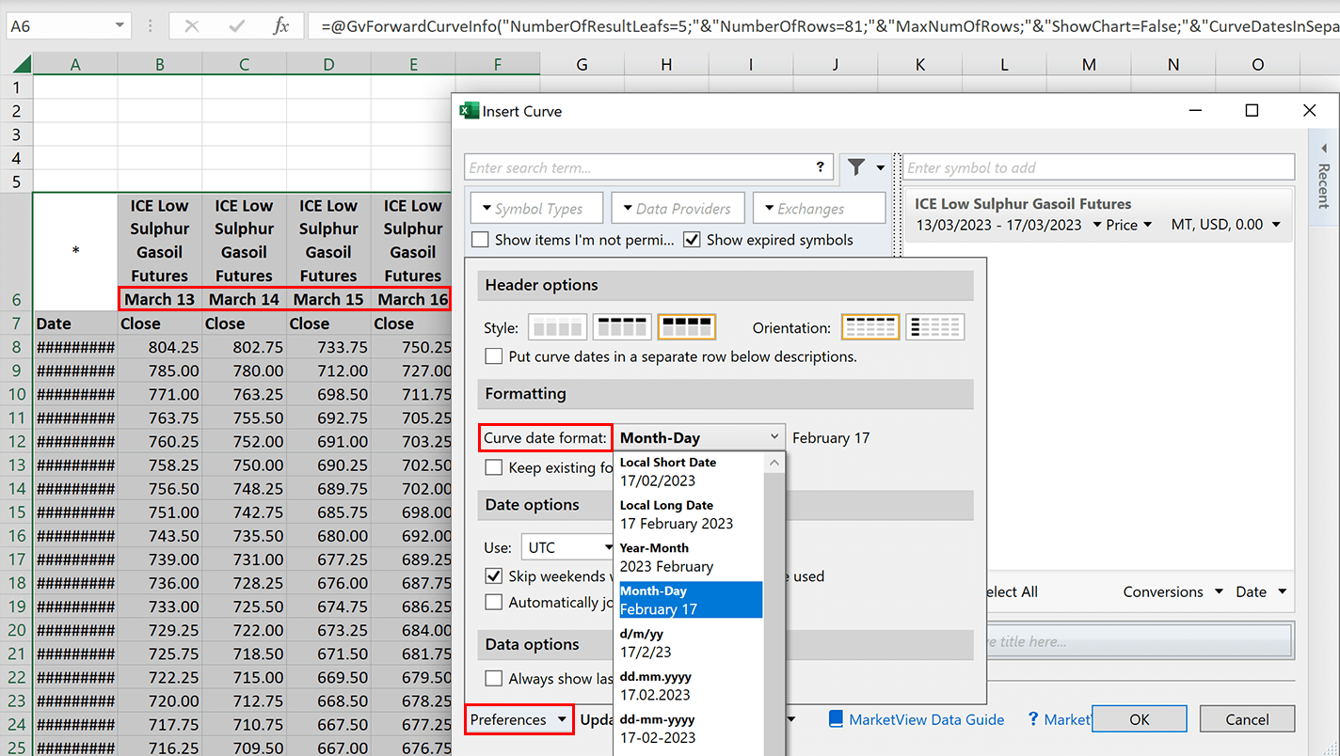The height and width of the screenshot is (756, 1340).
Task: Click cell B8 with value 804.25
Action: click(160, 347)
